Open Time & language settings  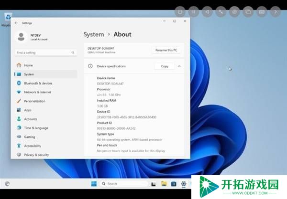pos(45,128)
